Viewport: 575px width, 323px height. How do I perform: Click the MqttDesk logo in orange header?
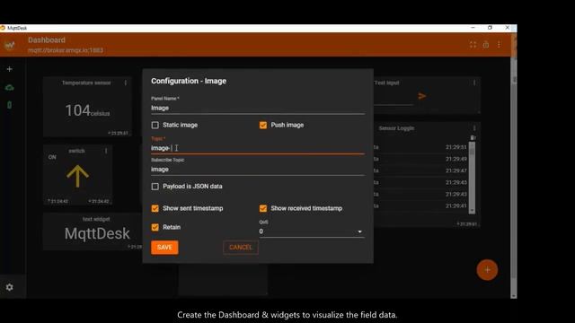point(10,45)
